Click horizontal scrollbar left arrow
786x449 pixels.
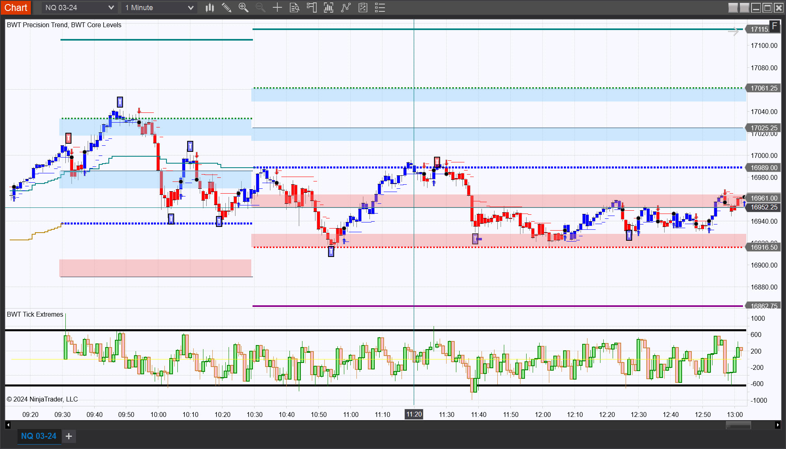tap(8, 425)
